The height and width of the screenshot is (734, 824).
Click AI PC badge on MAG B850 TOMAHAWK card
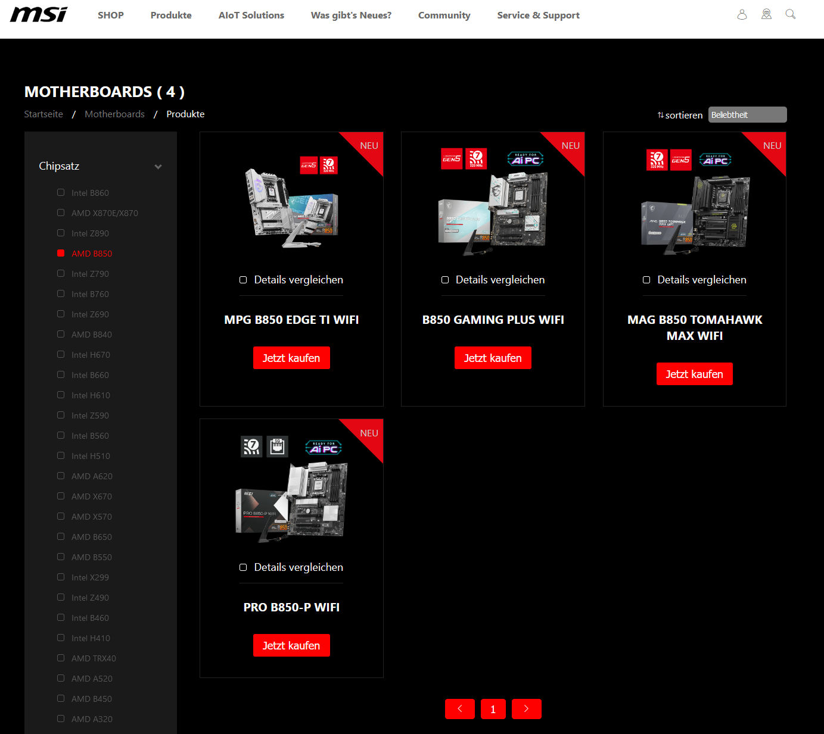pos(716,160)
